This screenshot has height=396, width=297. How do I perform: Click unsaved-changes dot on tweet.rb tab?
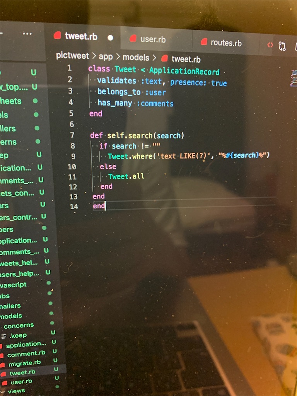point(110,38)
